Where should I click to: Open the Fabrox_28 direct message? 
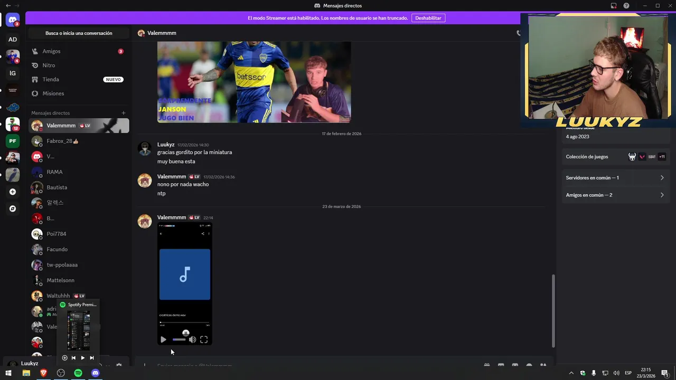click(78, 141)
